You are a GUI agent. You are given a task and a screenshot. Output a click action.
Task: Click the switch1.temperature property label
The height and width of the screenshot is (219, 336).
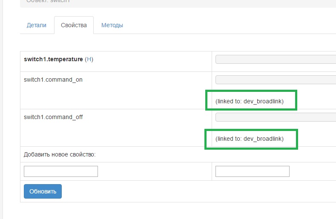(x=53, y=60)
